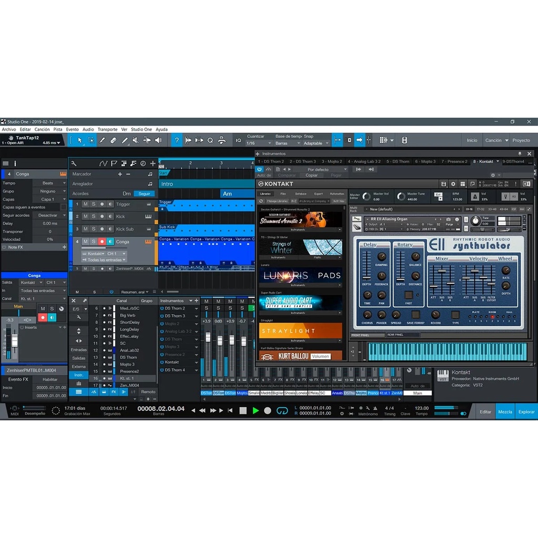Enable autoscroll arrow icon in toolbar

pos(359,140)
